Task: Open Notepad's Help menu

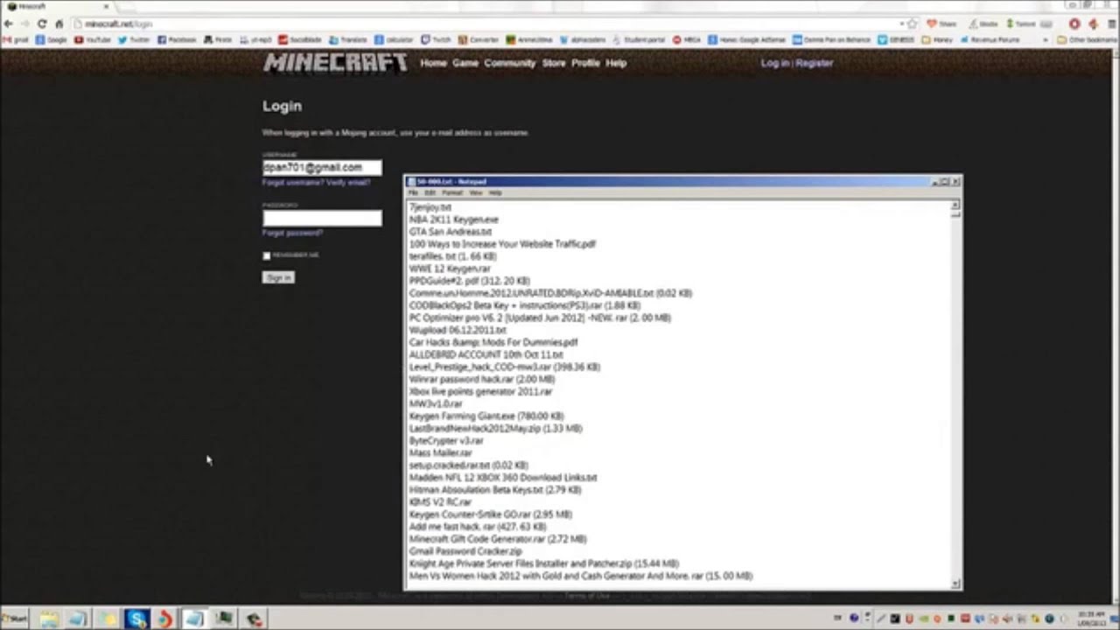Action: [x=495, y=192]
